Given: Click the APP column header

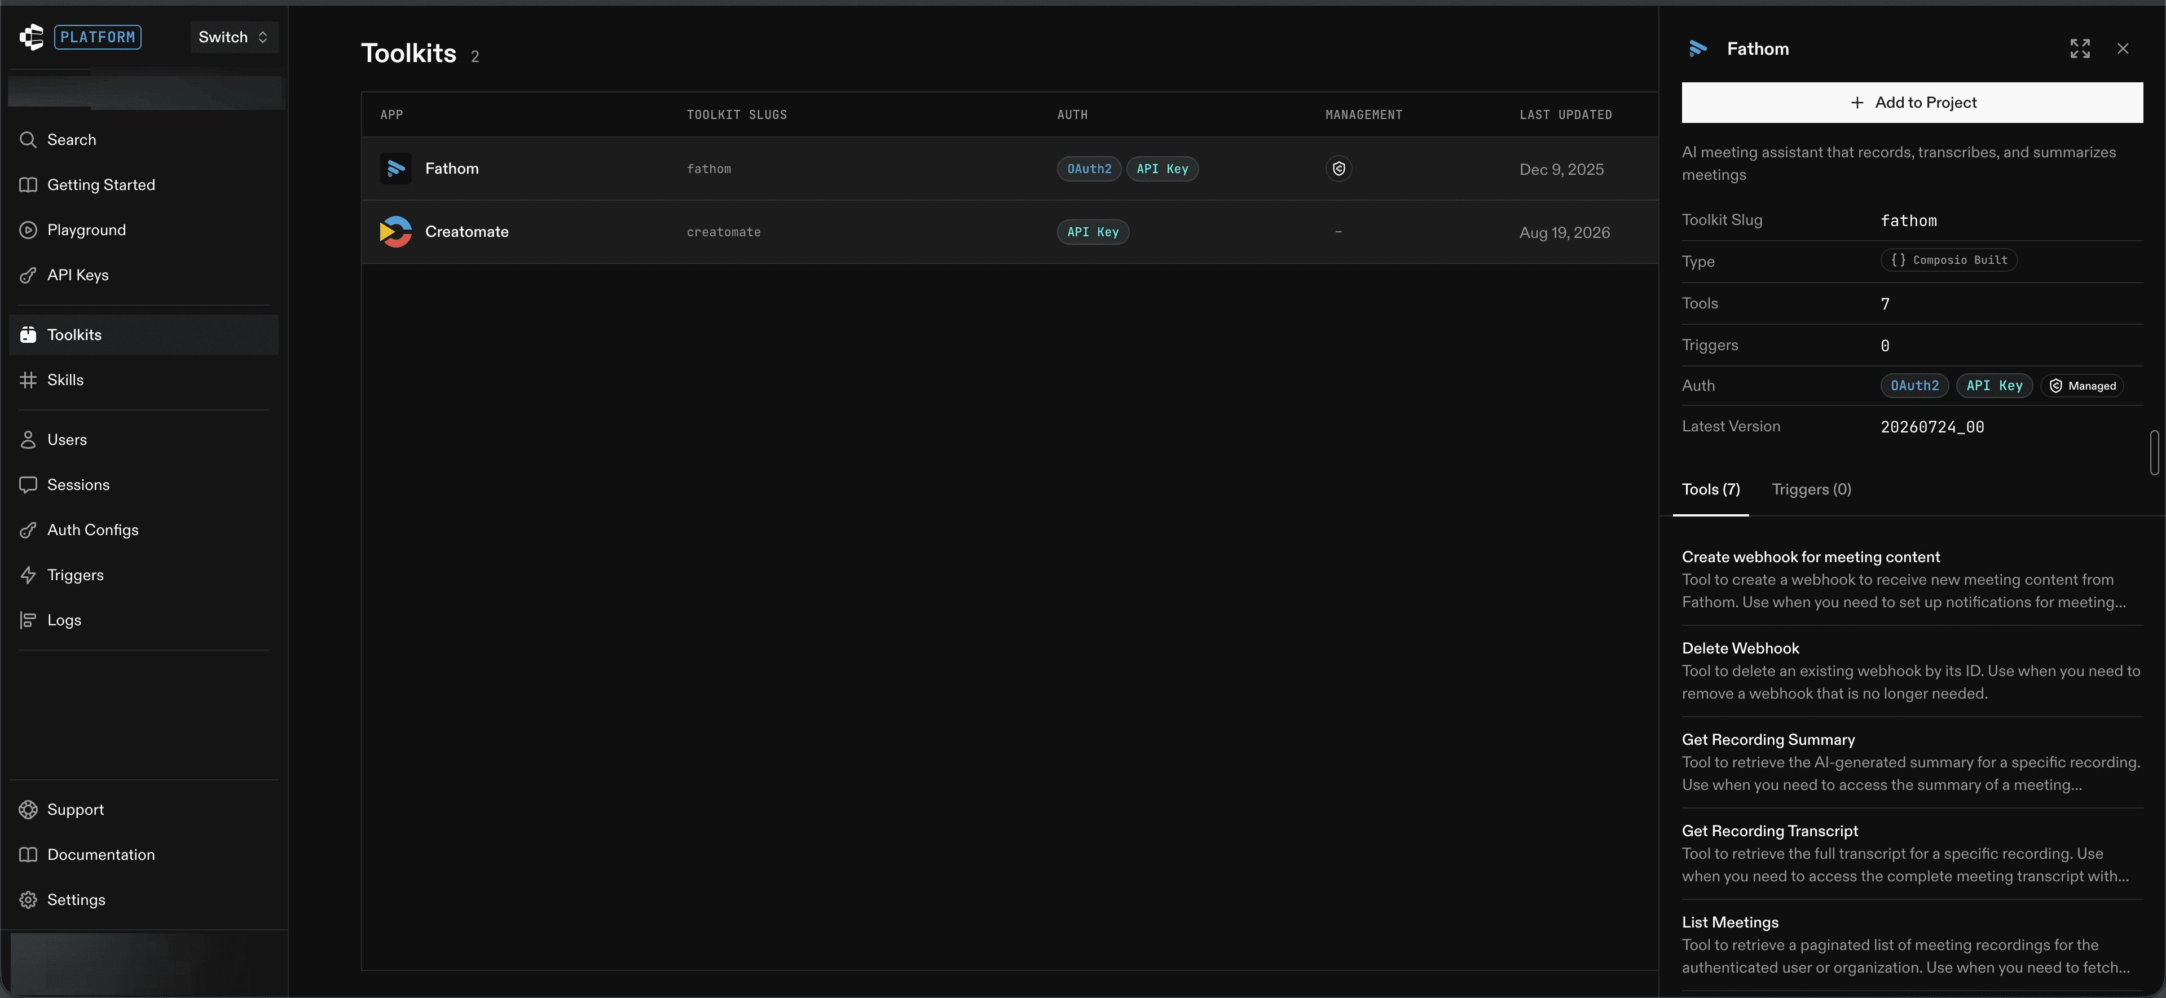Looking at the screenshot, I should point(391,114).
